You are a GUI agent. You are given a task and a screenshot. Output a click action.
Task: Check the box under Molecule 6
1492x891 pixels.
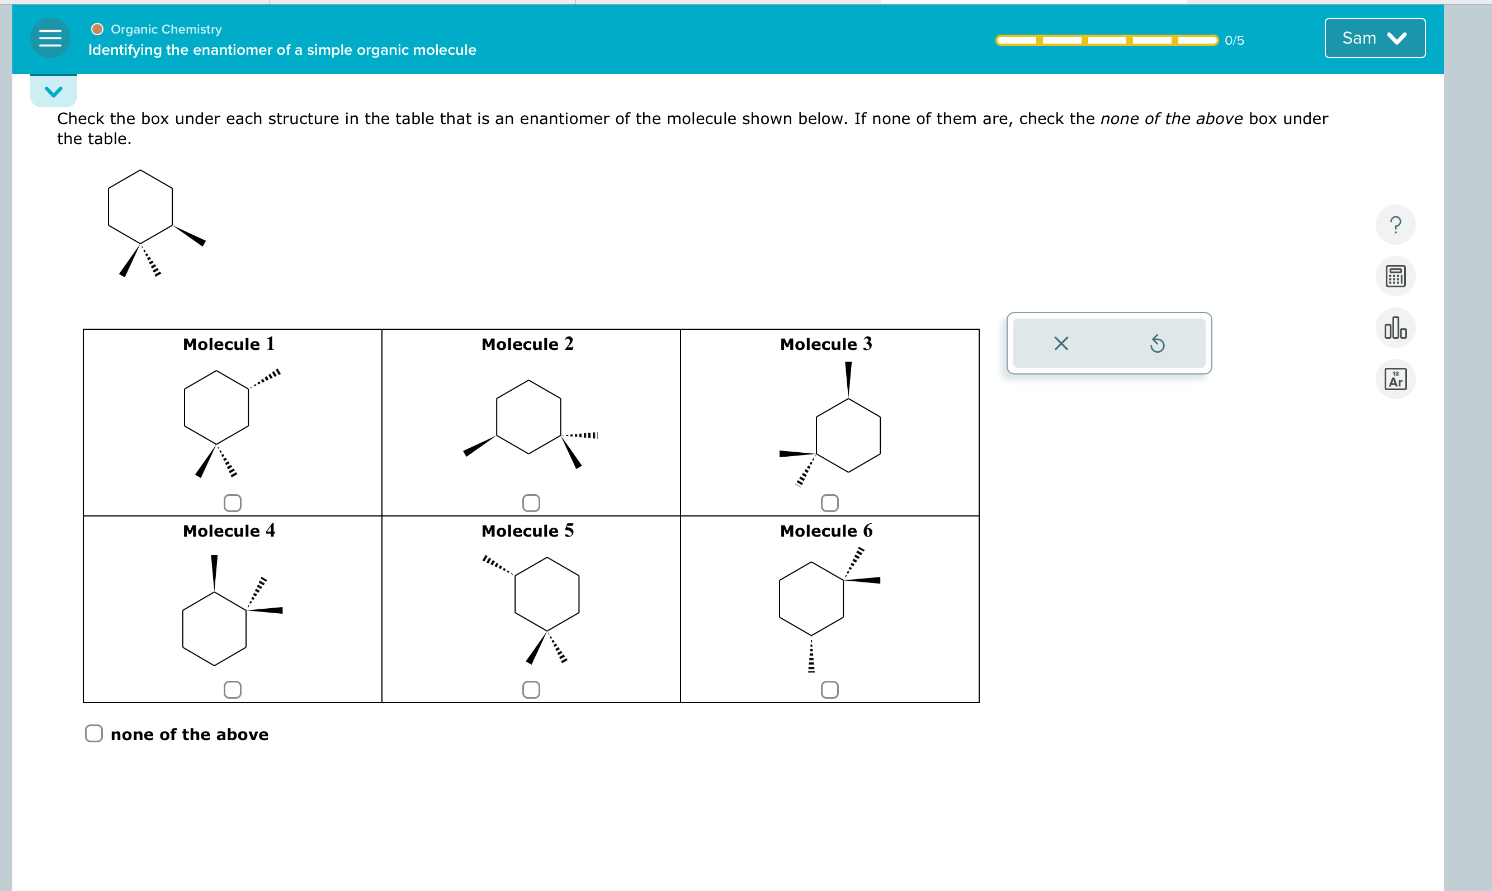829,689
